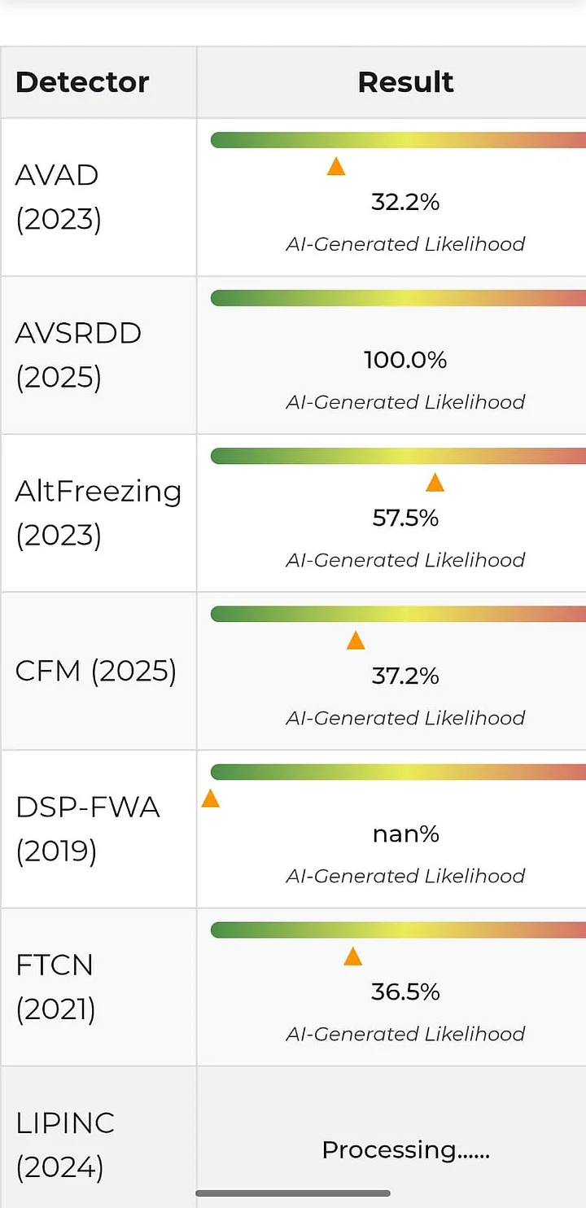Click the 100.0% AVSRDD result value
Screen dimensions: 586x1208
405,360
